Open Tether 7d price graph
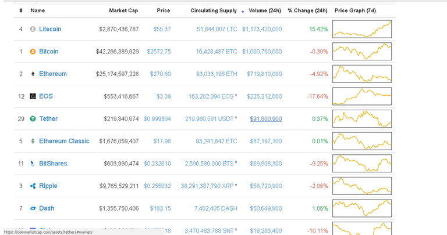Screen dimensions: 447x235 click(x=362, y=119)
